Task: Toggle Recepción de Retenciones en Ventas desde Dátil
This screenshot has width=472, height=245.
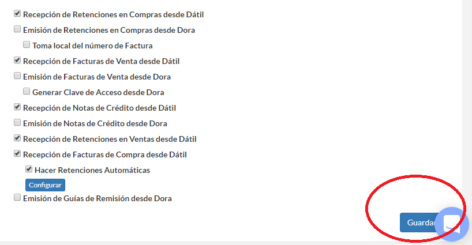Action: pyautogui.click(x=17, y=138)
